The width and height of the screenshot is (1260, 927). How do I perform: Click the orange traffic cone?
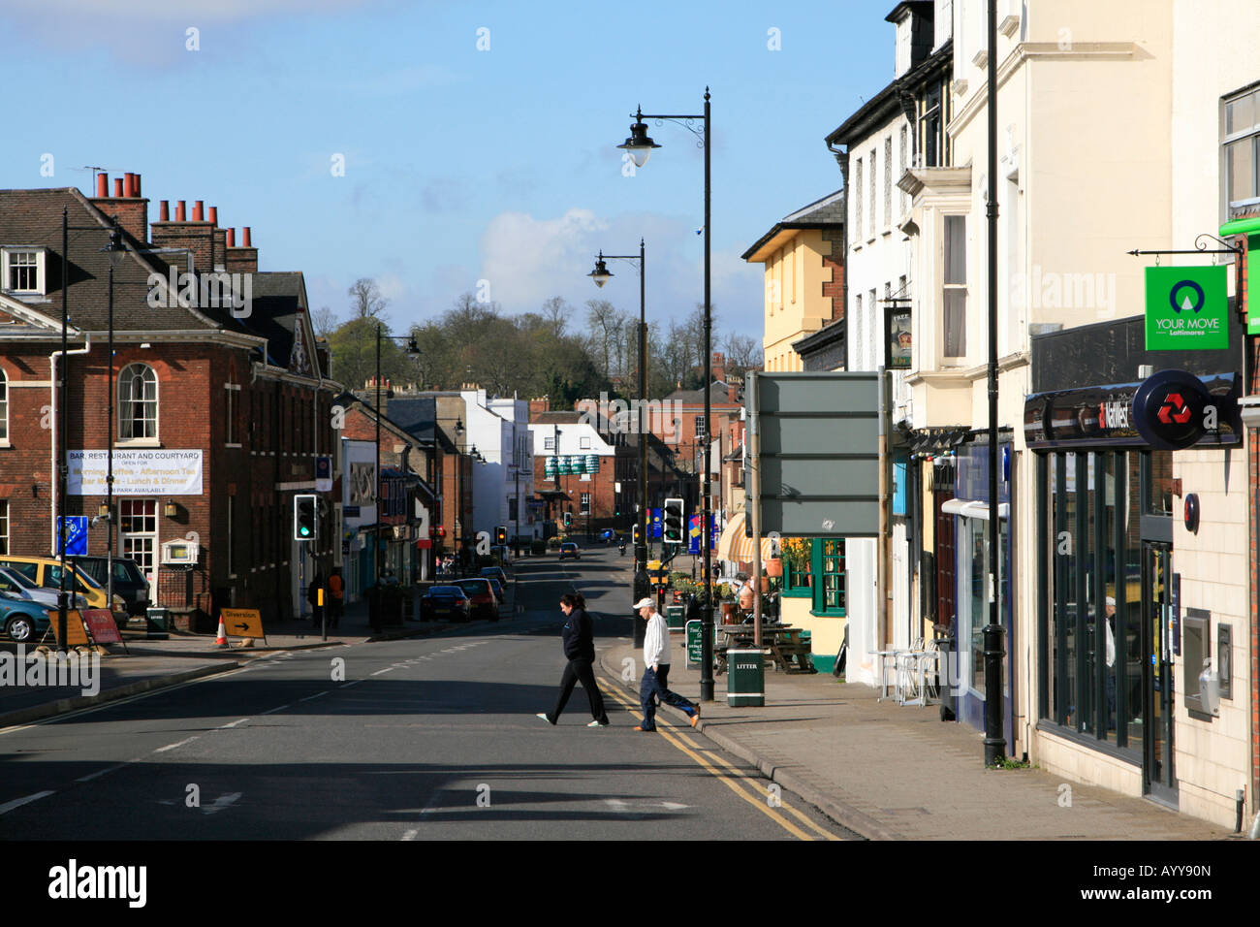coord(221,633)
